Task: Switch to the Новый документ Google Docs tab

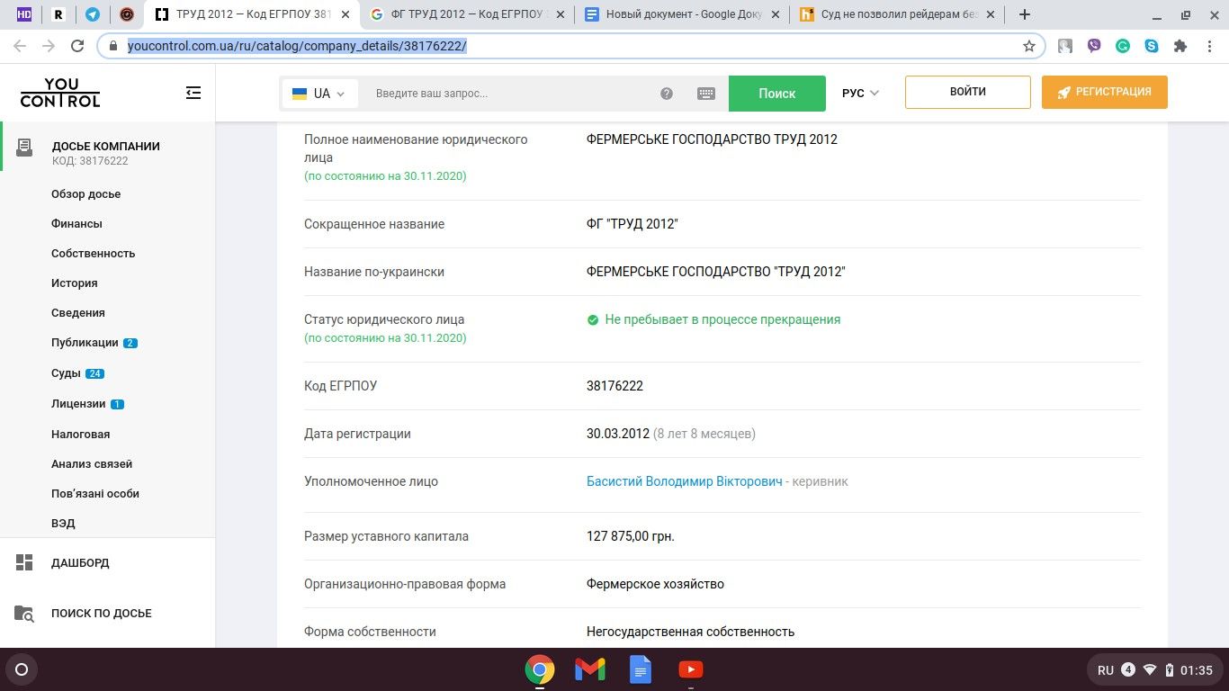Action: (x=683, y=14)
